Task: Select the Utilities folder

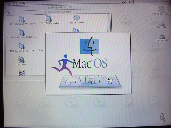Action: click(x=22, y=60)
